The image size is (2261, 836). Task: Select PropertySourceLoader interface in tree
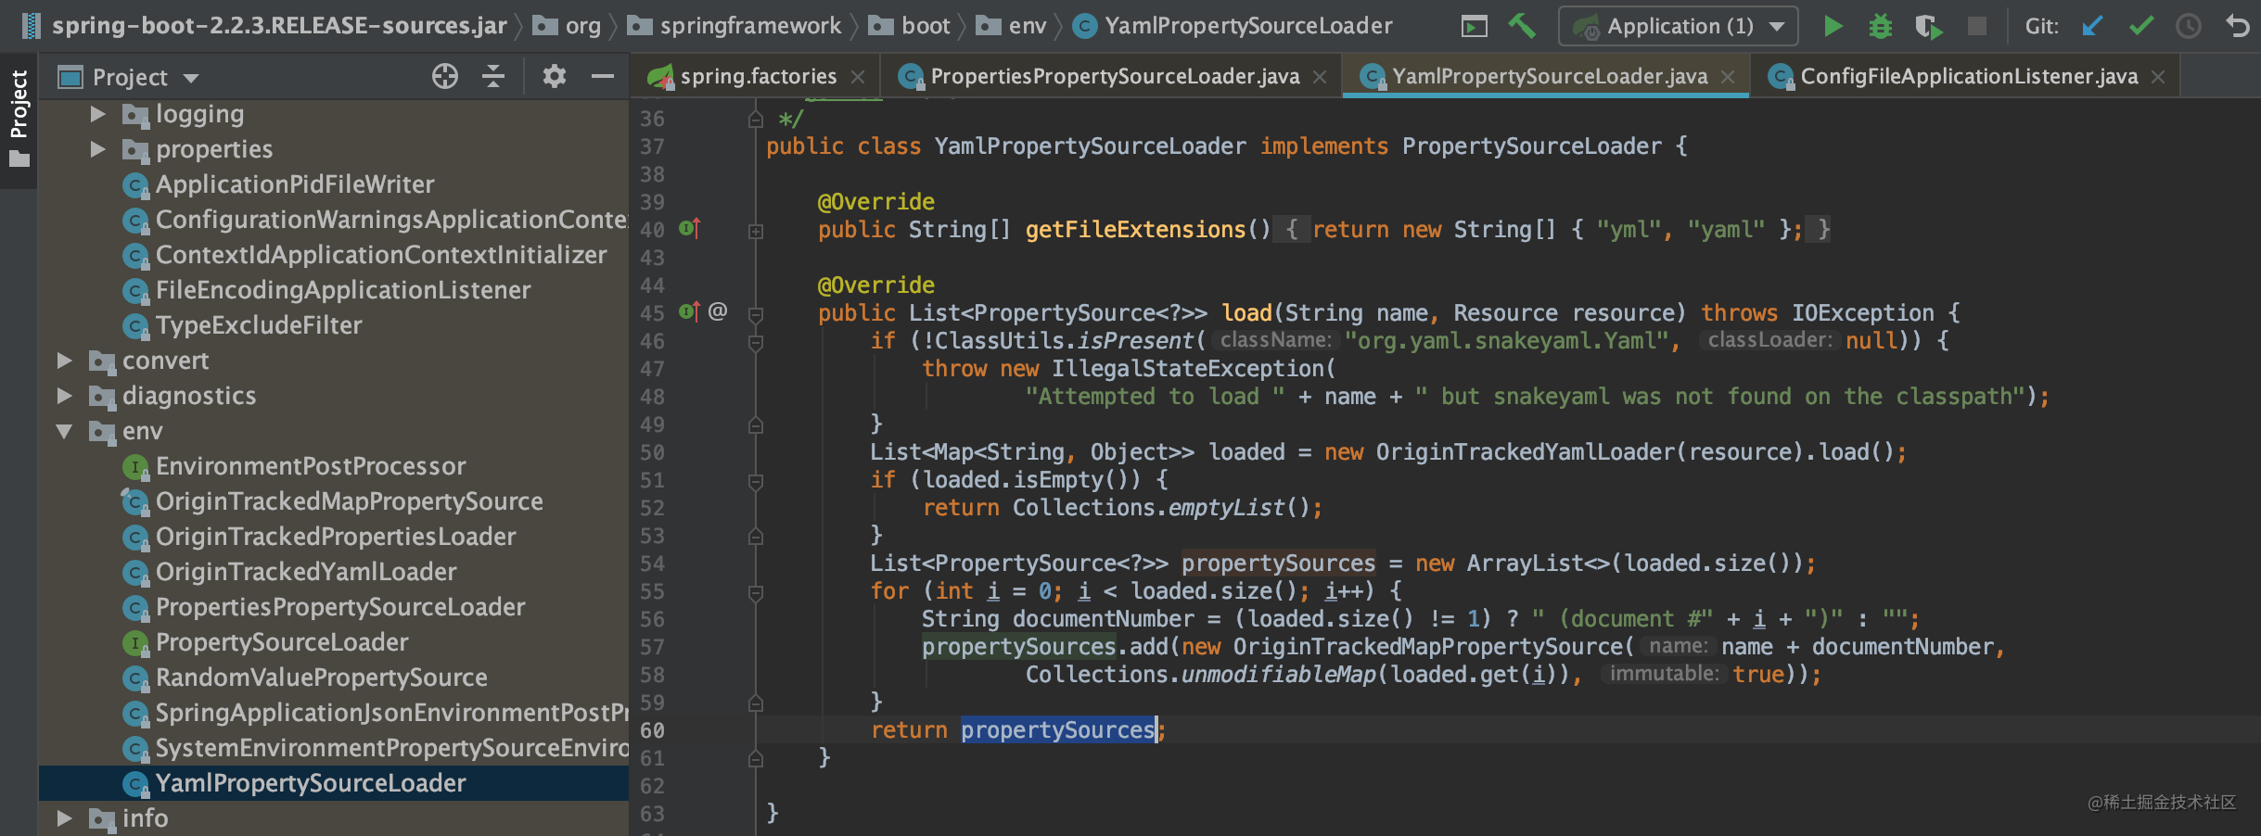pos(282,642)
